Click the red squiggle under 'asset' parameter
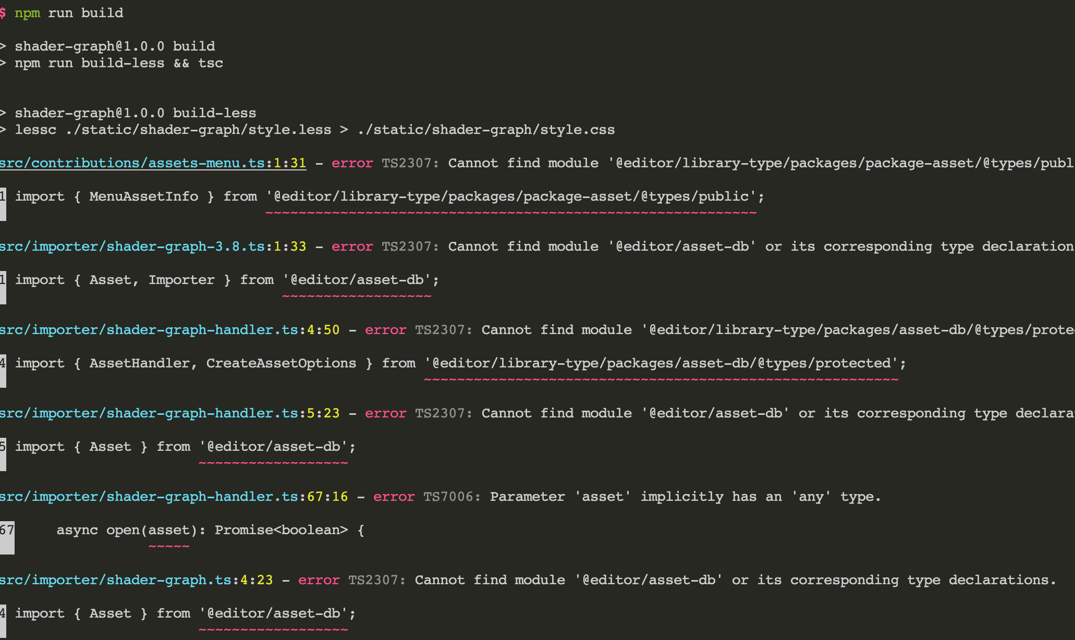This screenshot has height=640, width=1075. [x=169, y=547]
